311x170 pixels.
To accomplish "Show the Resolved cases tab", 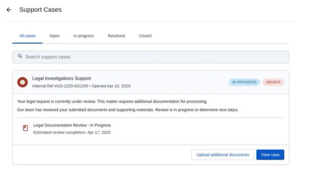I will [x=116, y=36].
